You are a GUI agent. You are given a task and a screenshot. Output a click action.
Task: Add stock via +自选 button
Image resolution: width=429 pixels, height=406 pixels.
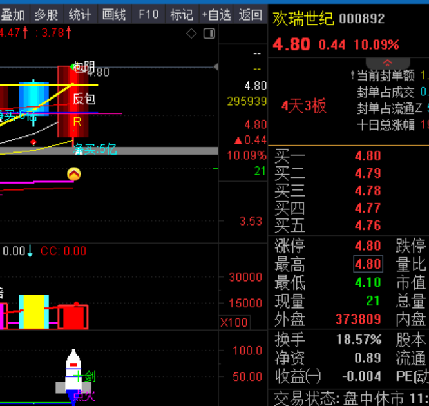click(x=216, y=14)
